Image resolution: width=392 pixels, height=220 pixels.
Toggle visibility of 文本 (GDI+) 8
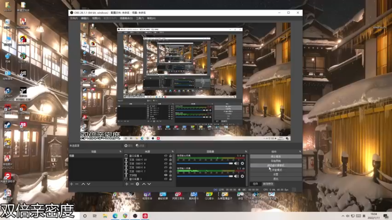pos(166,167)
